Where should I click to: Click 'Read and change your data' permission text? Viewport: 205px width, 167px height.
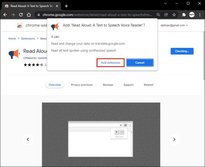point(88,44)
